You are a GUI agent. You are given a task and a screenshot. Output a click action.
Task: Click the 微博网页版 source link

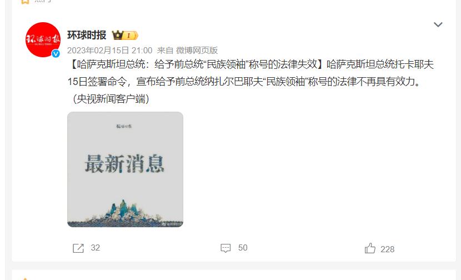(197, 51)
